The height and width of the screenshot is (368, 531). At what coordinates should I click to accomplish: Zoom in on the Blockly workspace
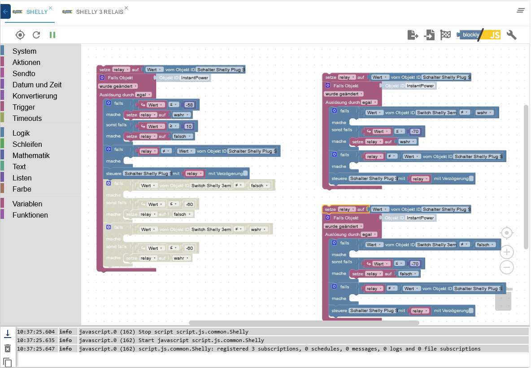click(x=507, y=252)
